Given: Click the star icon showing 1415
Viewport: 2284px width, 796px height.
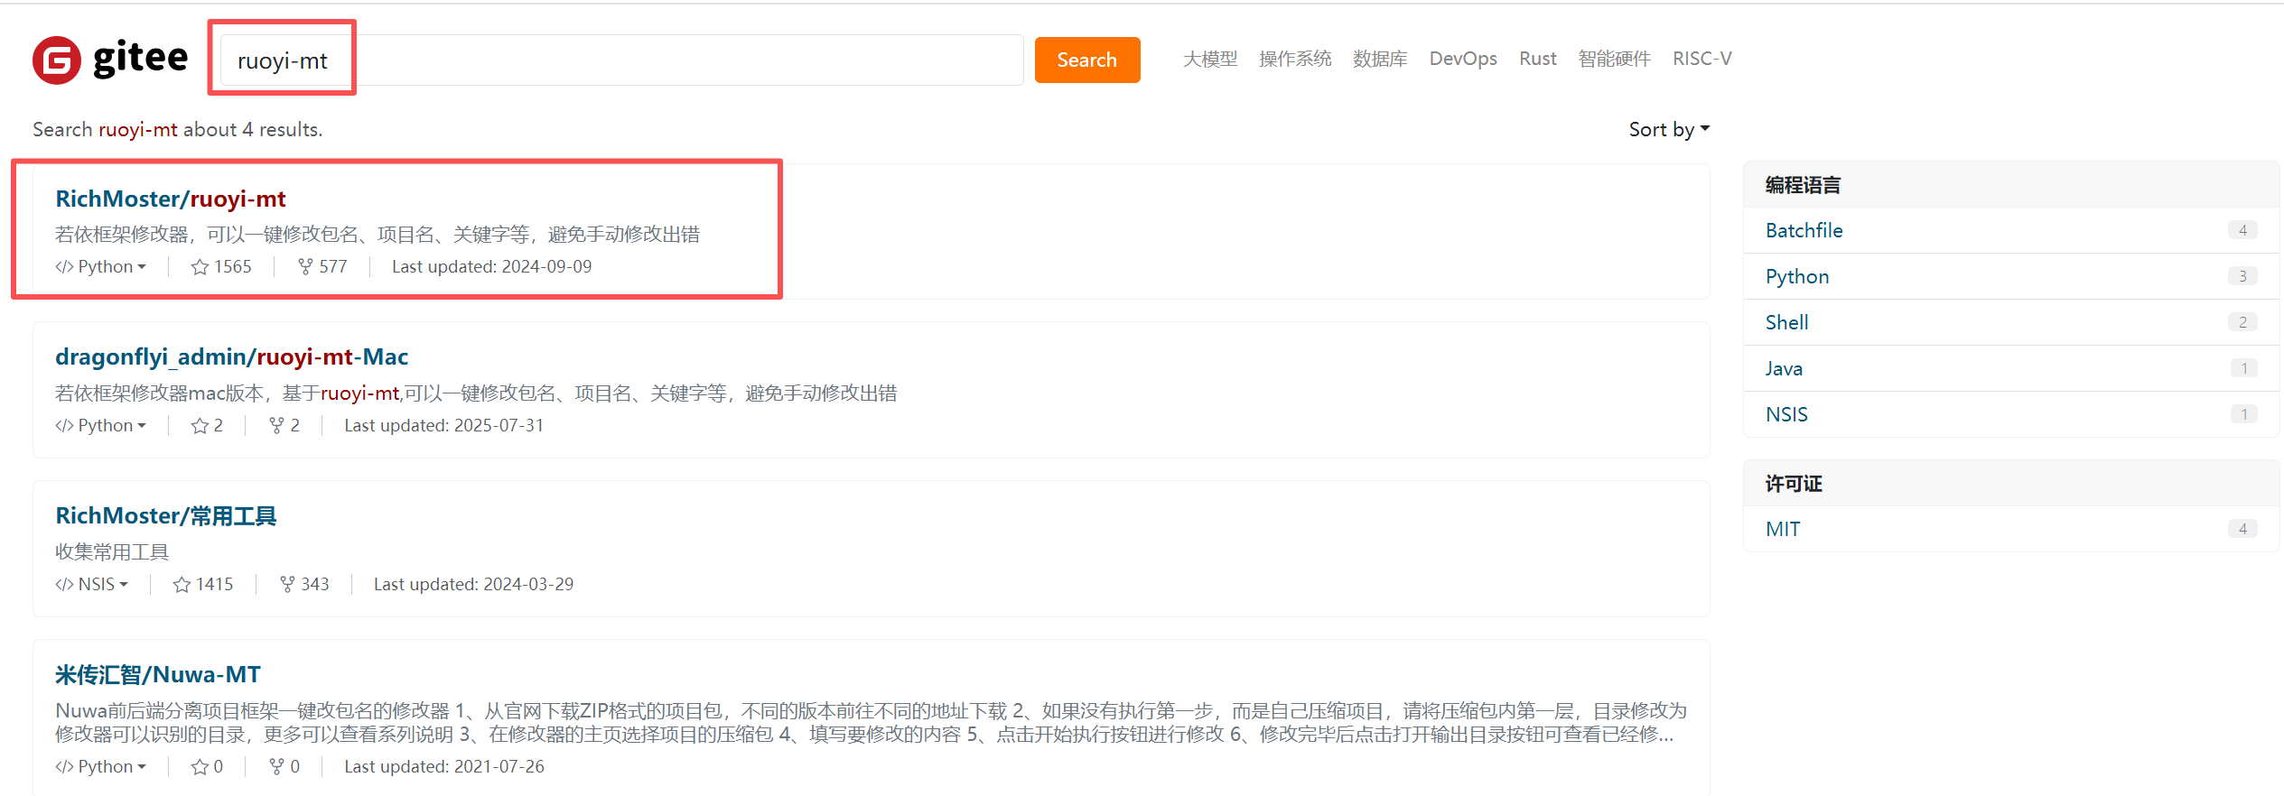Looking at the screenshot, I should [182, 584].
